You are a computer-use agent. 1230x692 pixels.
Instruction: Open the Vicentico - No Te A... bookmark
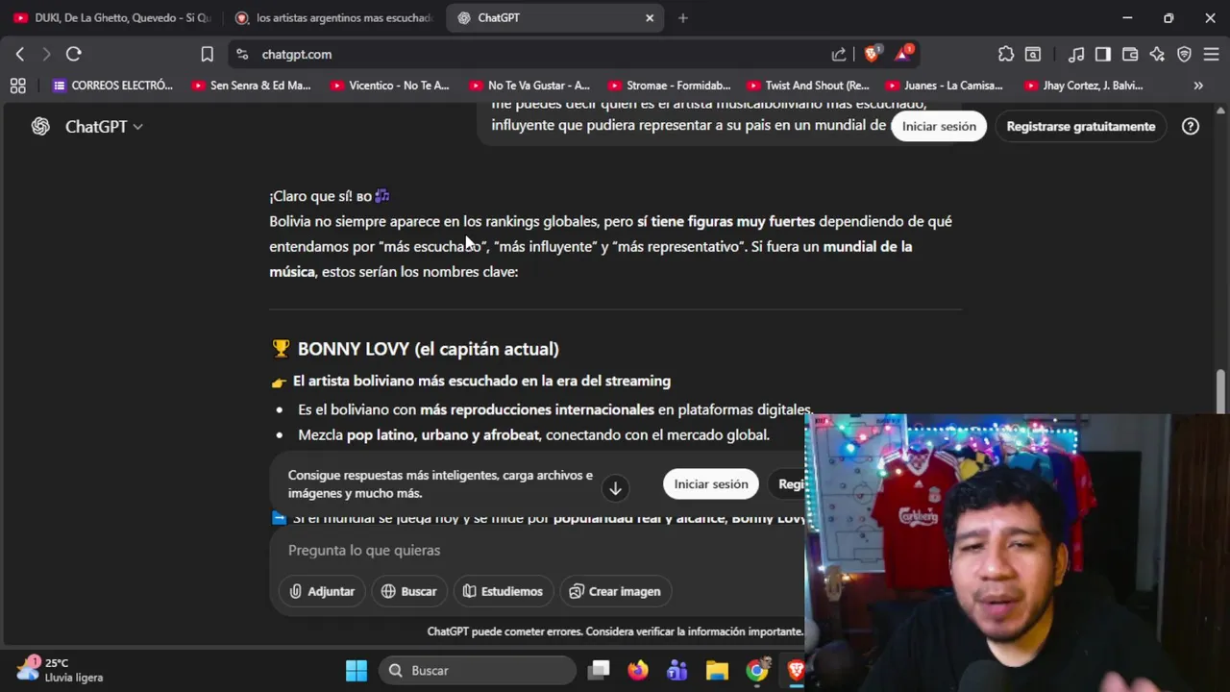(390, 86)
